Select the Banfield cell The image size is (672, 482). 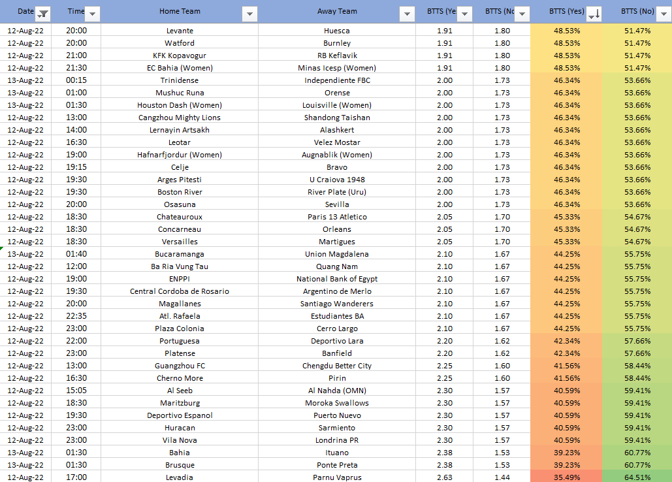click(x=337, y=353)
